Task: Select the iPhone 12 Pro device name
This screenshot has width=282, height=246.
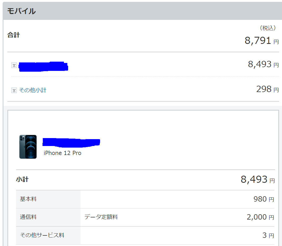Action: pyautogui.click(x=62, y=153)
